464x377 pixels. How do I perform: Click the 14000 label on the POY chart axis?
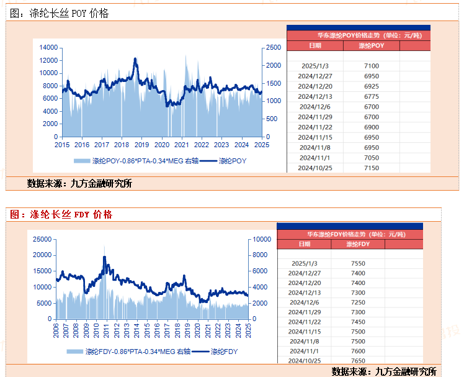48,47
